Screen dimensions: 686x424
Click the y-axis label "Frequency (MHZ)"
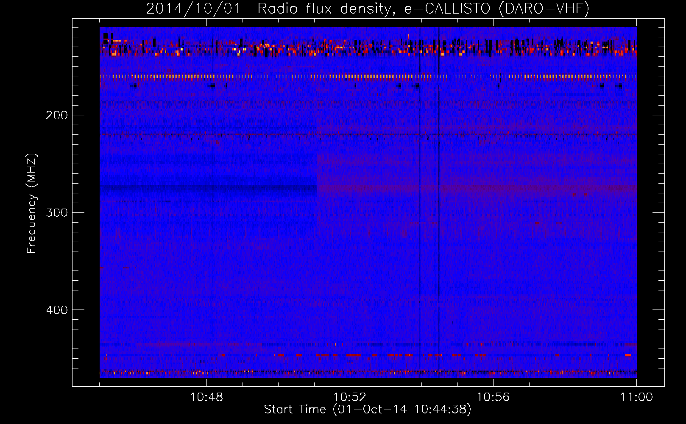tap(32, 204)
